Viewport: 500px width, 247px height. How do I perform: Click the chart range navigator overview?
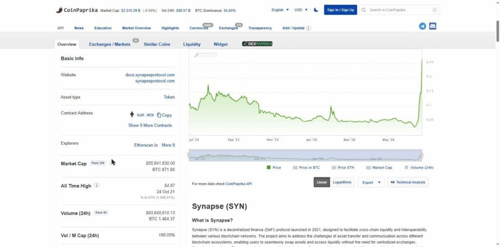pyautogui.click(x=305, y=155)
